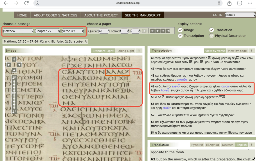Open ABOUT CODEX SINAITICUS page
The height and width of the screenshot is (161, 256).
[x=55, y=15]
